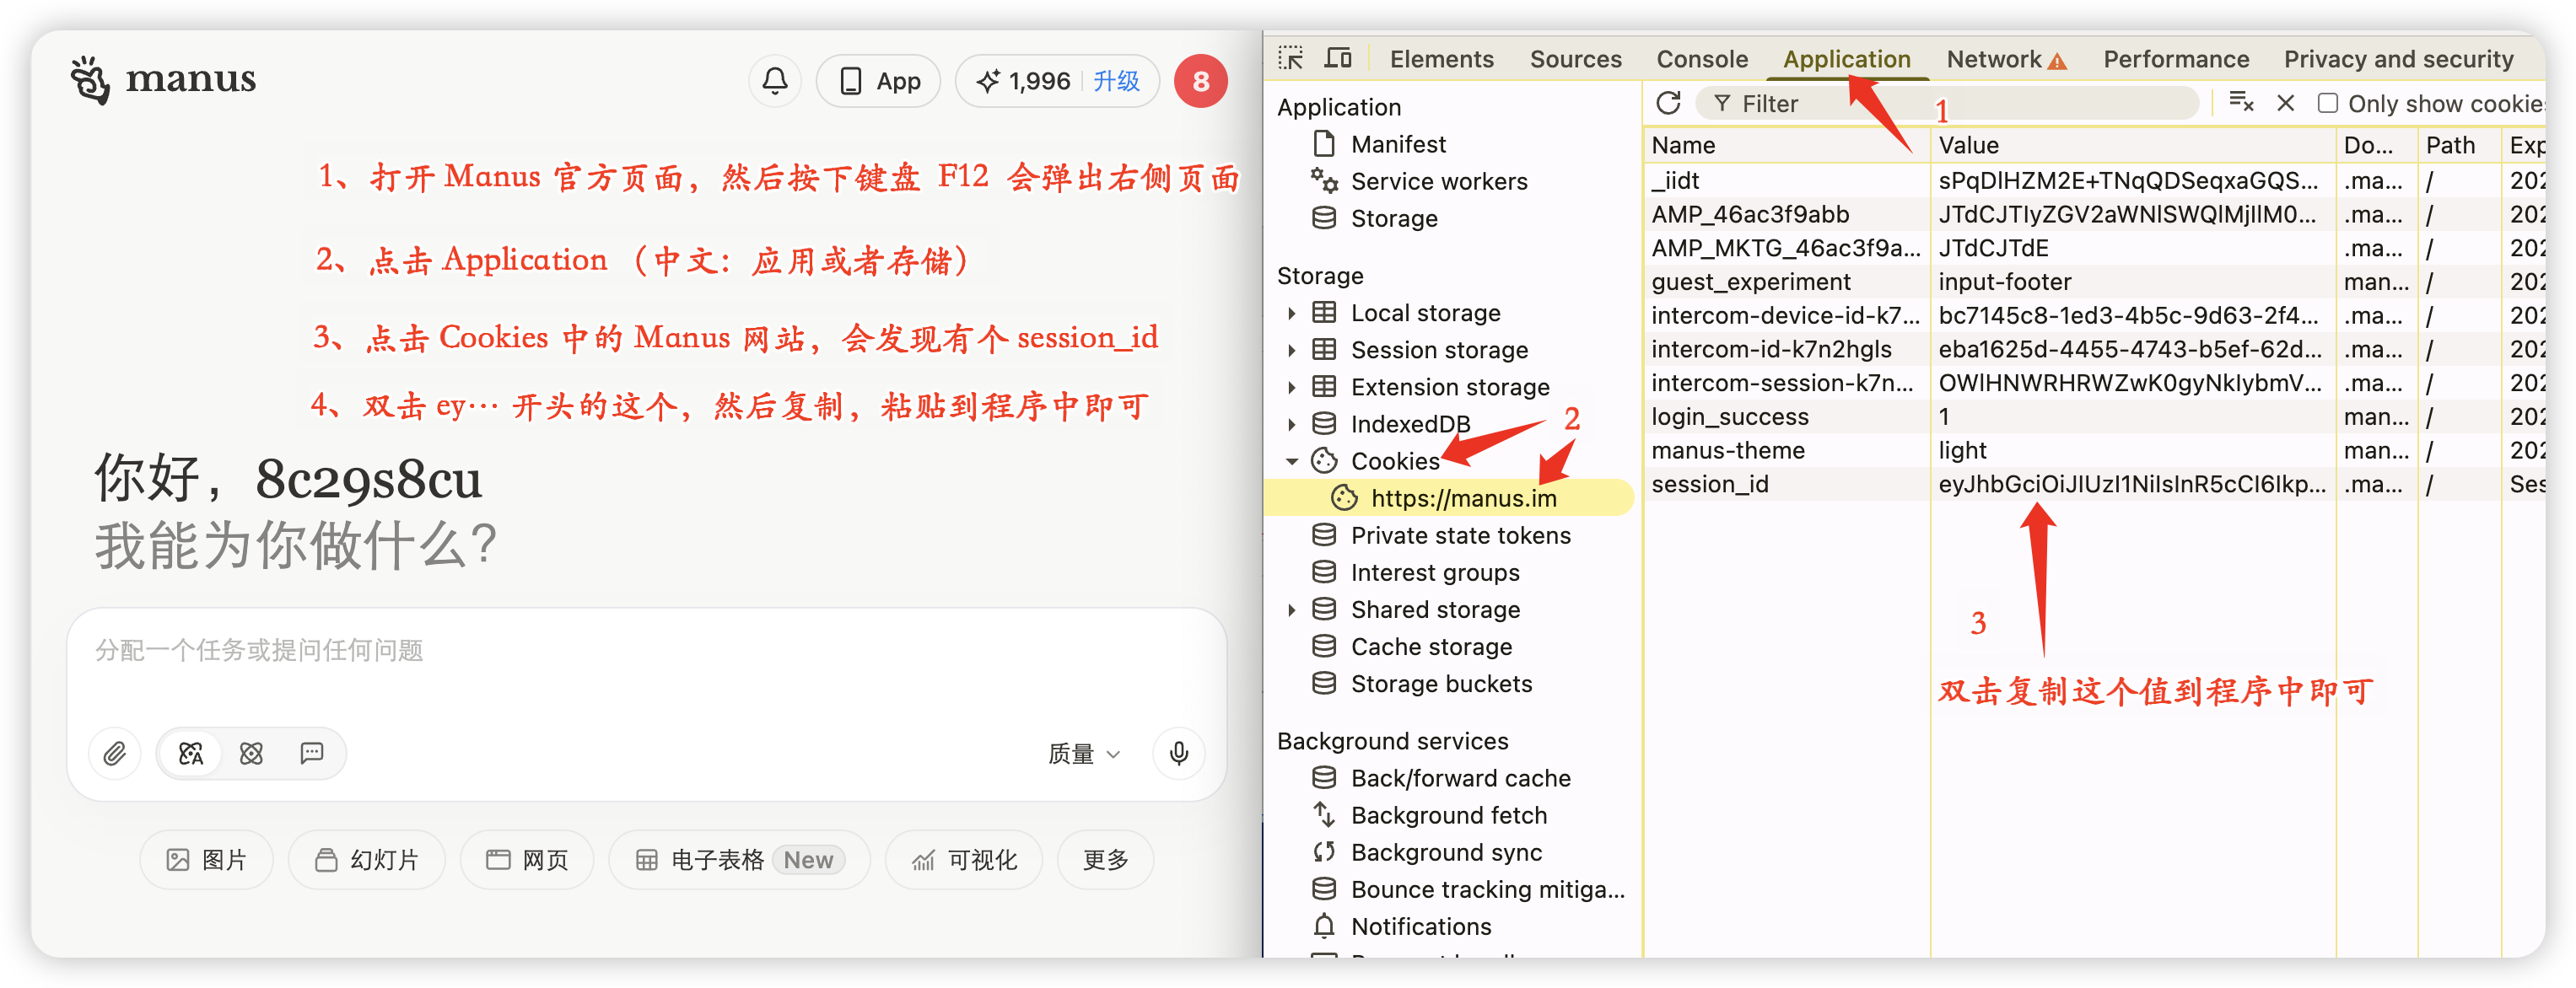The height and width of the screenshot is (988, 2576).
Task: Open Background fetch
Action: pos(1448,815)
